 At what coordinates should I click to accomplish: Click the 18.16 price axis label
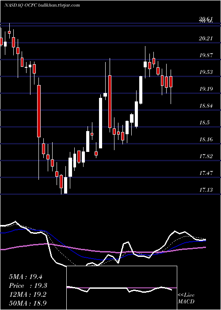click(206, 139)
